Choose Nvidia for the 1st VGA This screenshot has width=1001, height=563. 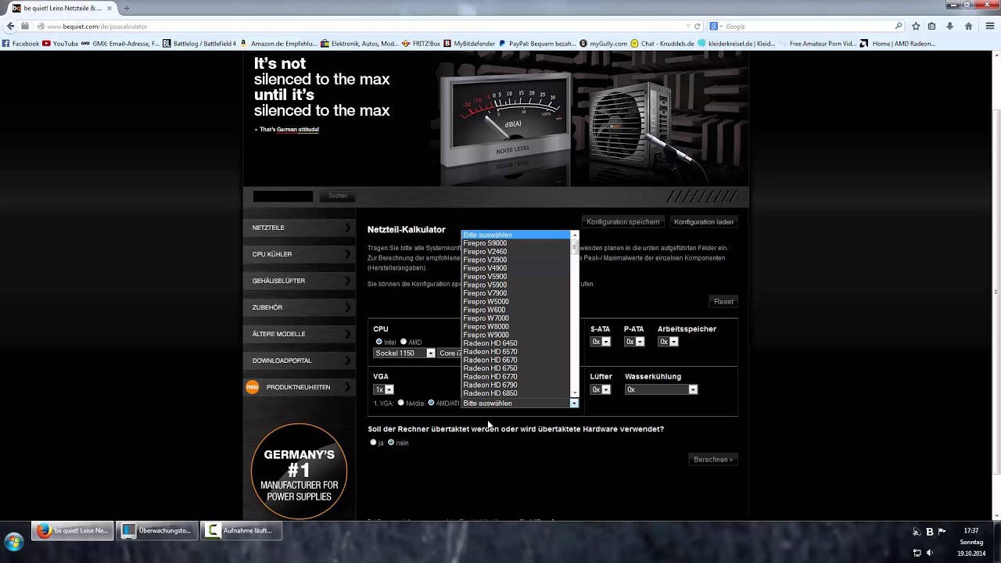pos(400,403)
